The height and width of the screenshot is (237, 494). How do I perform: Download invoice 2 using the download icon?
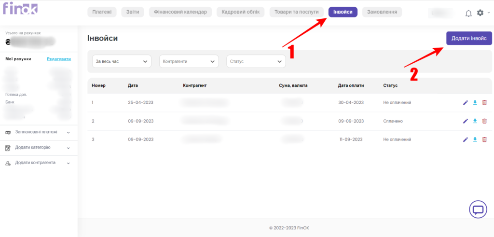[x=475, y=121]
